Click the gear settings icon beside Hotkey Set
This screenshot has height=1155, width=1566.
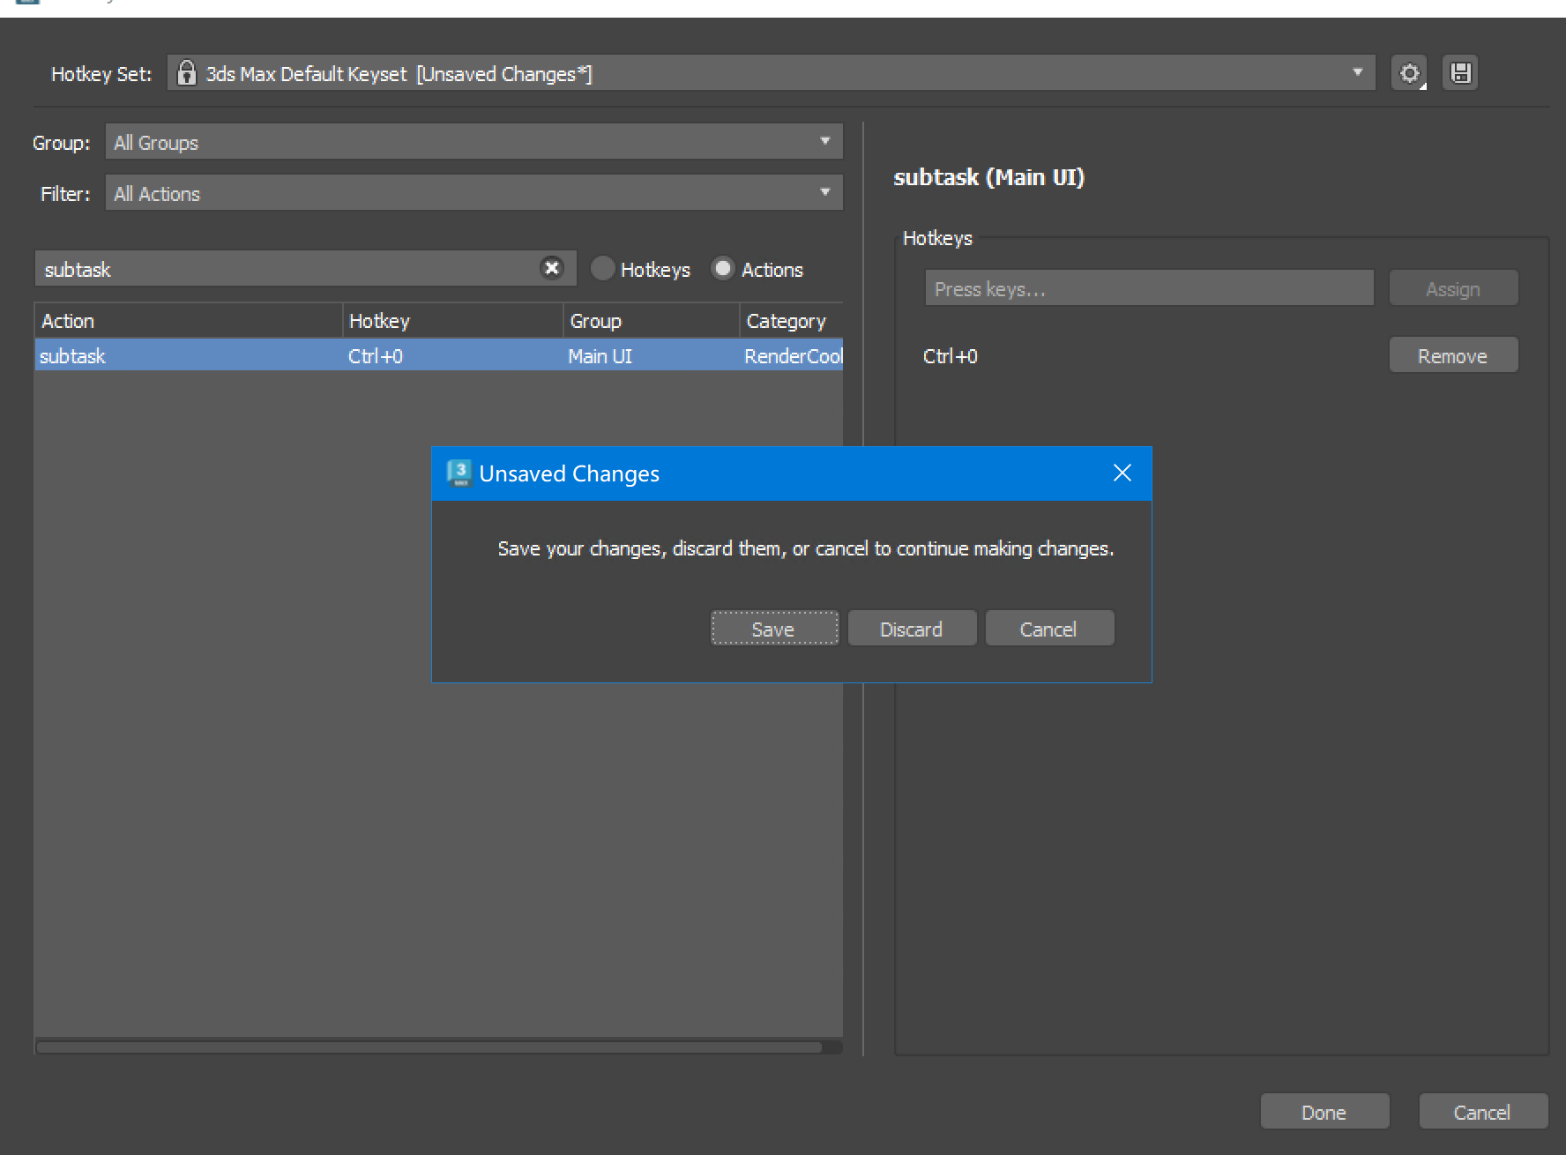click(1409, 73)
